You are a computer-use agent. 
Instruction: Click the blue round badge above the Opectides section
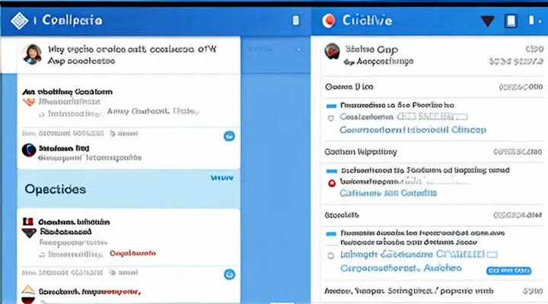tap(228, 137)
